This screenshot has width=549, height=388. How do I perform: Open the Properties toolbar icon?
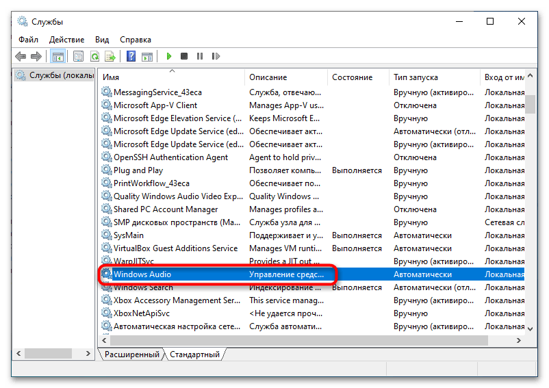pos(79,56)
